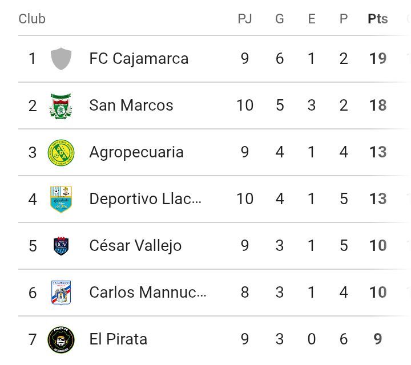Click the Pts column header

(x=377, y=19)
